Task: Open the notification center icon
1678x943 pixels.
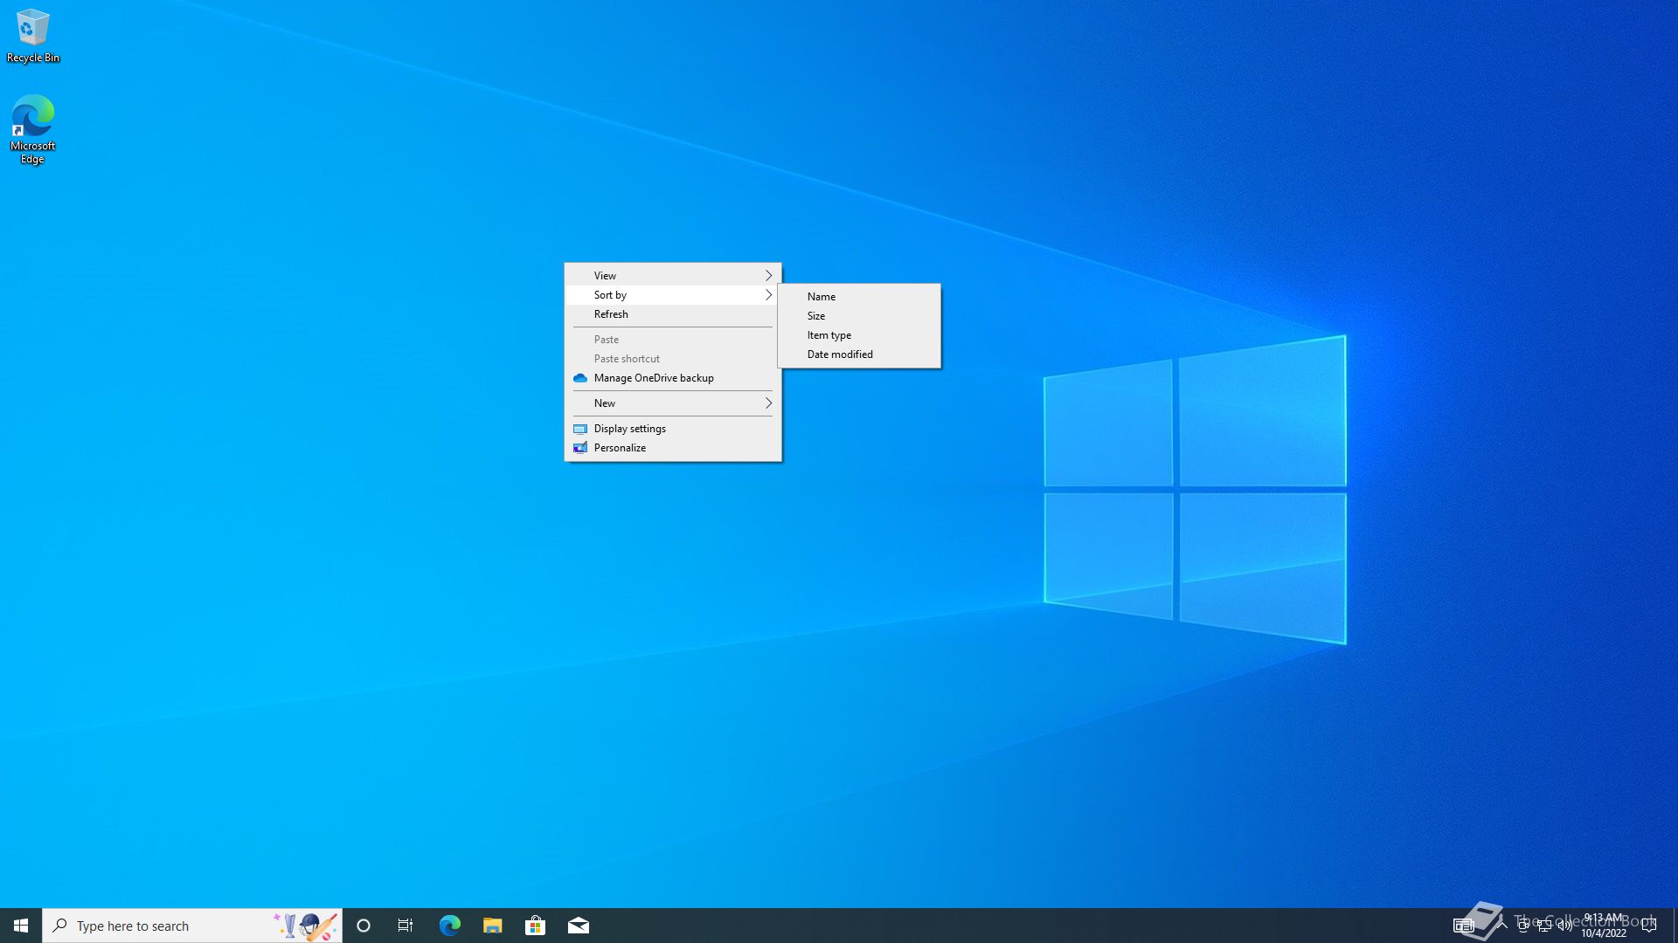Action: tap(1649, 926)
